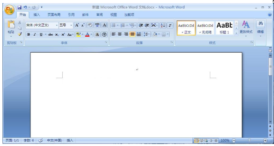The image size is (274, 146).
Task: Open the Font dialog launcher
Action: 106,42
